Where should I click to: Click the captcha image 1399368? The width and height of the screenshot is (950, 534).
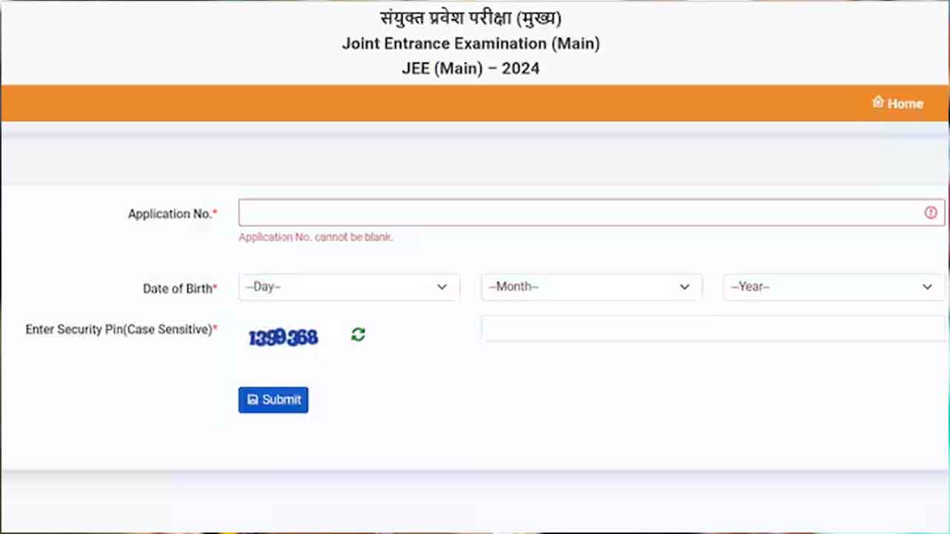click(x=283, y=337)
